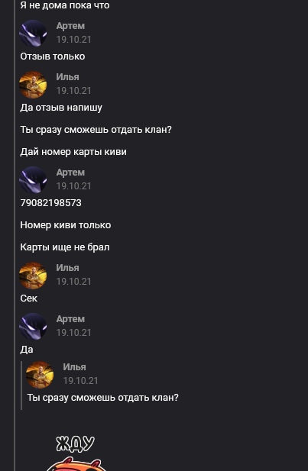The height and width of the screenshot is (471, 308).
Task: Select the message 'Я не дома пока что'
Action: click(65, 5)
